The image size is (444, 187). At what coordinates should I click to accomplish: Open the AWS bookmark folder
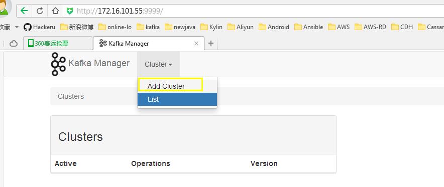339,27
